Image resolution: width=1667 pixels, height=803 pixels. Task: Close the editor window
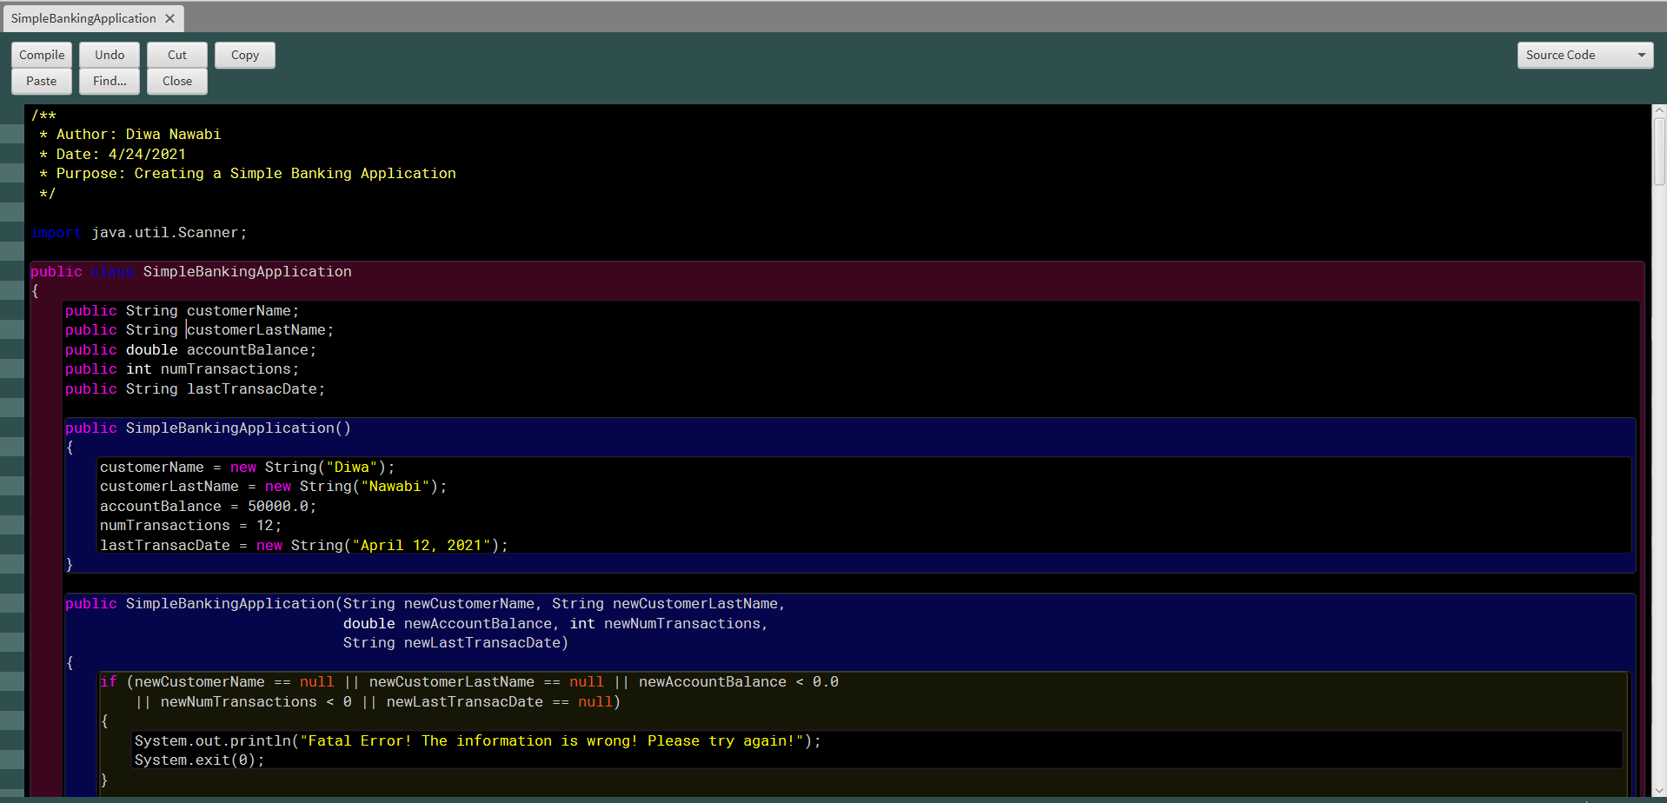176,81
